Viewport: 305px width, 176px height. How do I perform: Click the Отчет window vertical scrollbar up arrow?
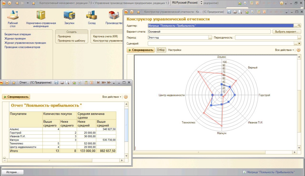pos(126,104)
